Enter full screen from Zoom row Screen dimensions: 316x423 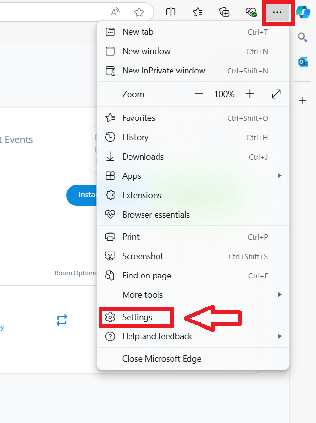coord(276,94)
